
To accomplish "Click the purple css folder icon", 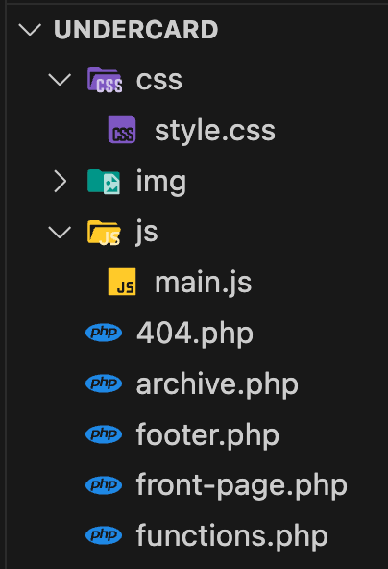I will [105, 80].
